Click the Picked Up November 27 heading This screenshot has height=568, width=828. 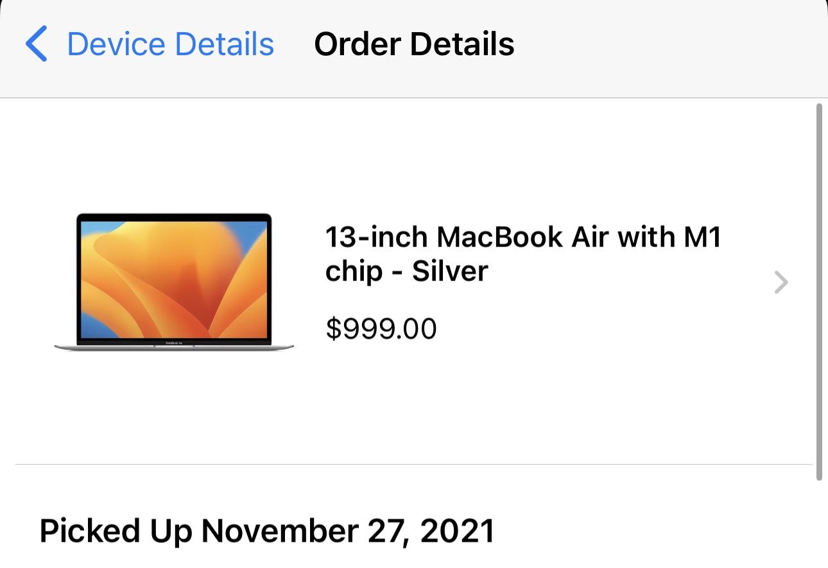[266, 531]
